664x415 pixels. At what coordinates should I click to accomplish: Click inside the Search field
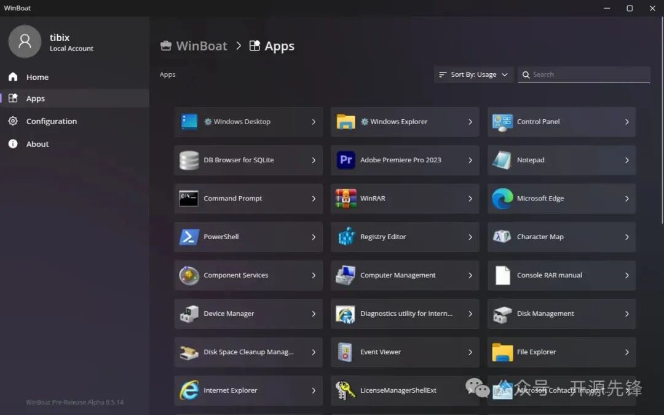pos(584,74)
